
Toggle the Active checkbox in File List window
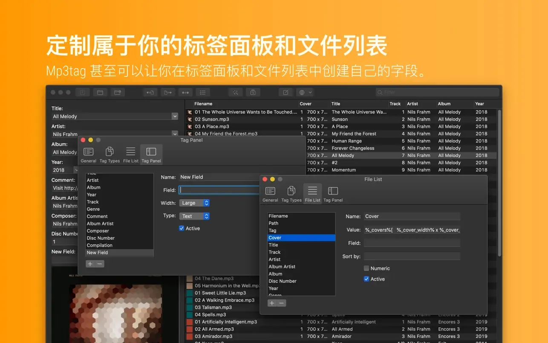(366, 279)
